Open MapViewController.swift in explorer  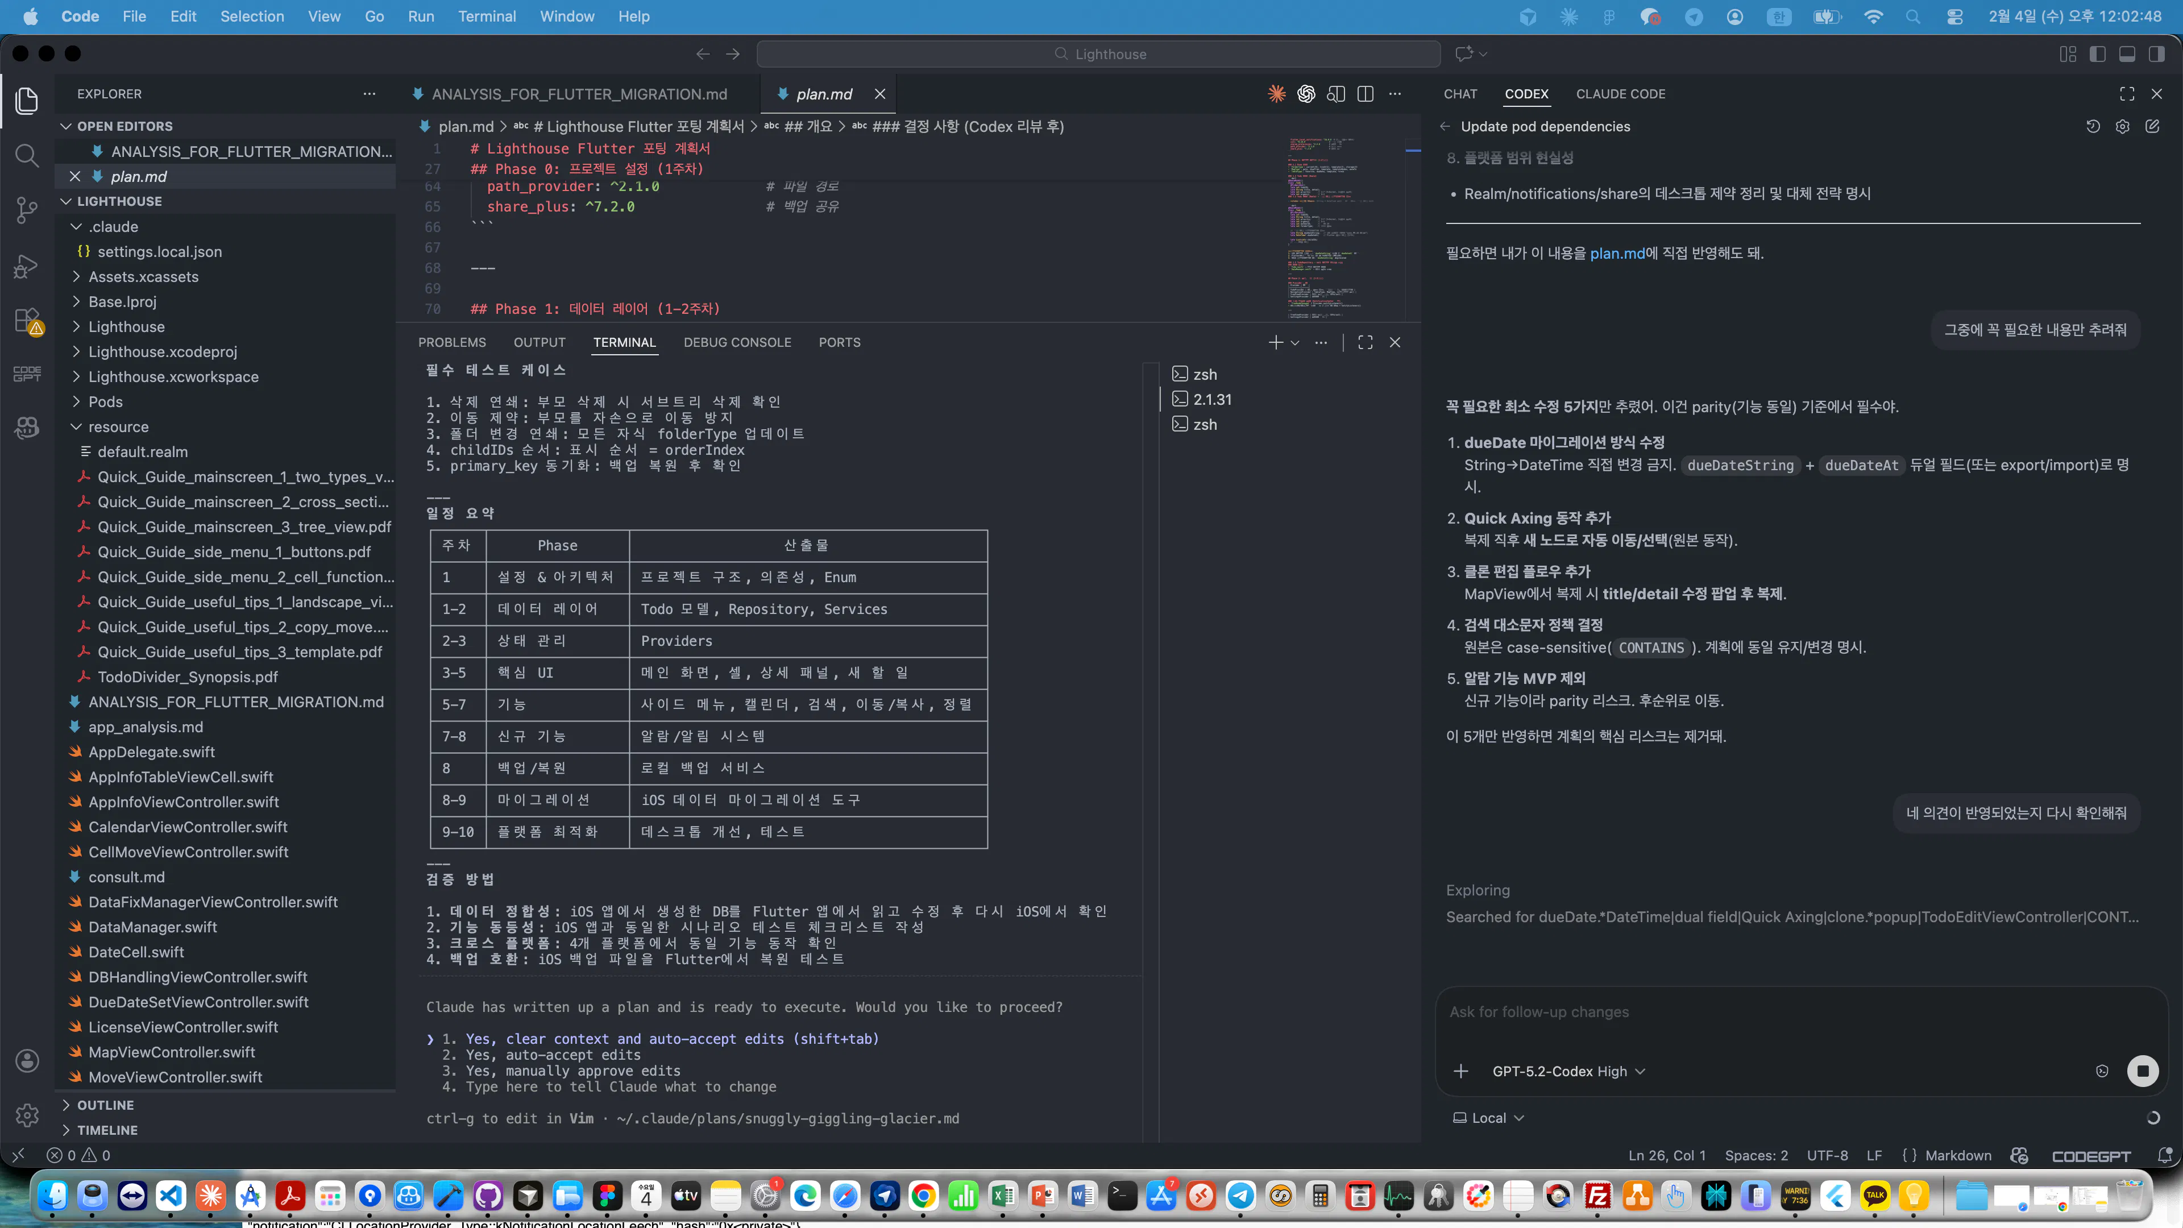pos(172,1052)
